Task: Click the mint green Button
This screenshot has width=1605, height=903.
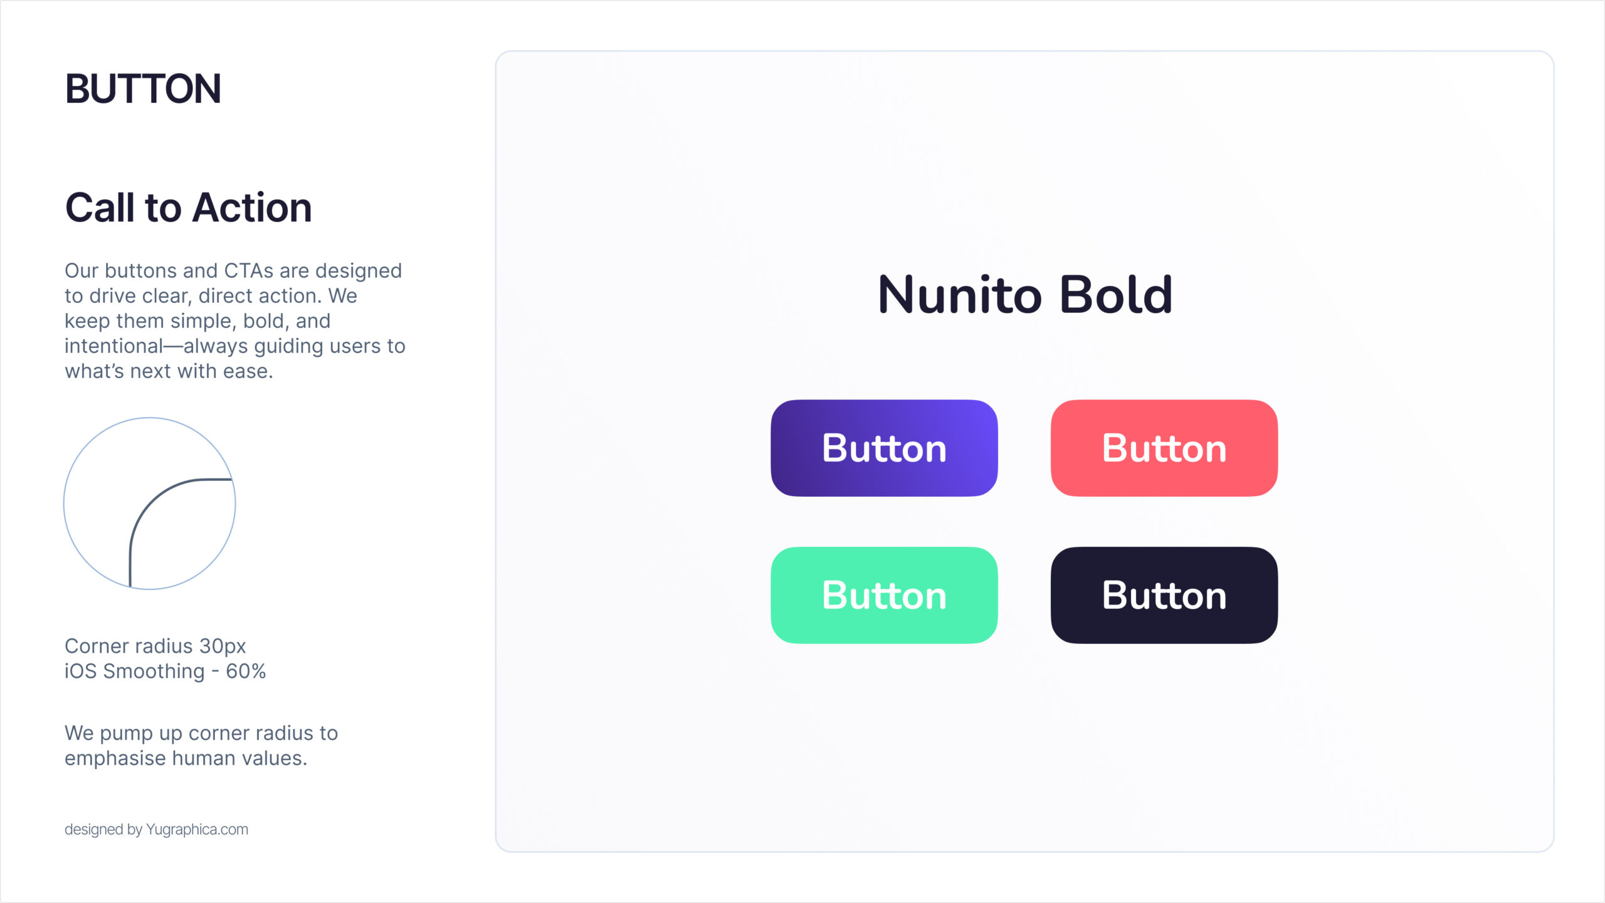Action: pyautogui.click(x=884, y=595)
